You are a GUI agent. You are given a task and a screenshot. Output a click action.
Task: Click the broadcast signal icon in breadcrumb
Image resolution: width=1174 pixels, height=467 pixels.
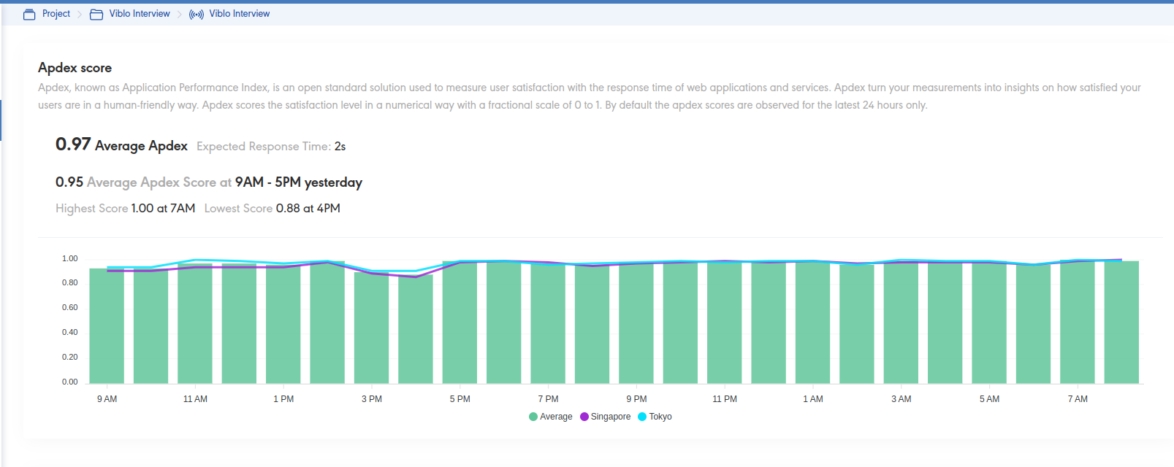tap(196, 15)
